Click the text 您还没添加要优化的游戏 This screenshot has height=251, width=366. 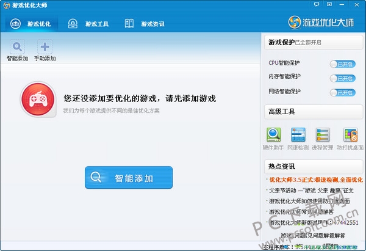point(112,98)
